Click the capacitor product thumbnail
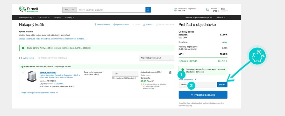Image resolution: width=285 pixels, height=116 pixels. (31, 76)
